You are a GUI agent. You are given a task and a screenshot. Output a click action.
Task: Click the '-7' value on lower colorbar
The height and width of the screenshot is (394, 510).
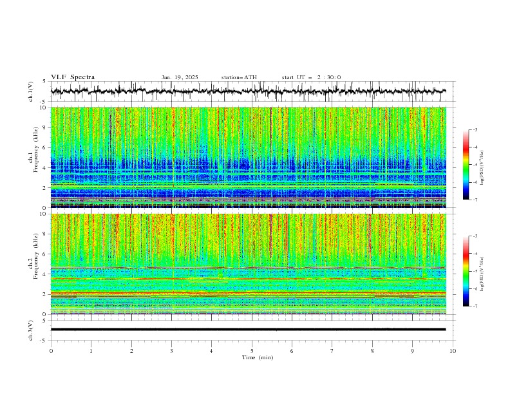pos(475,306)
